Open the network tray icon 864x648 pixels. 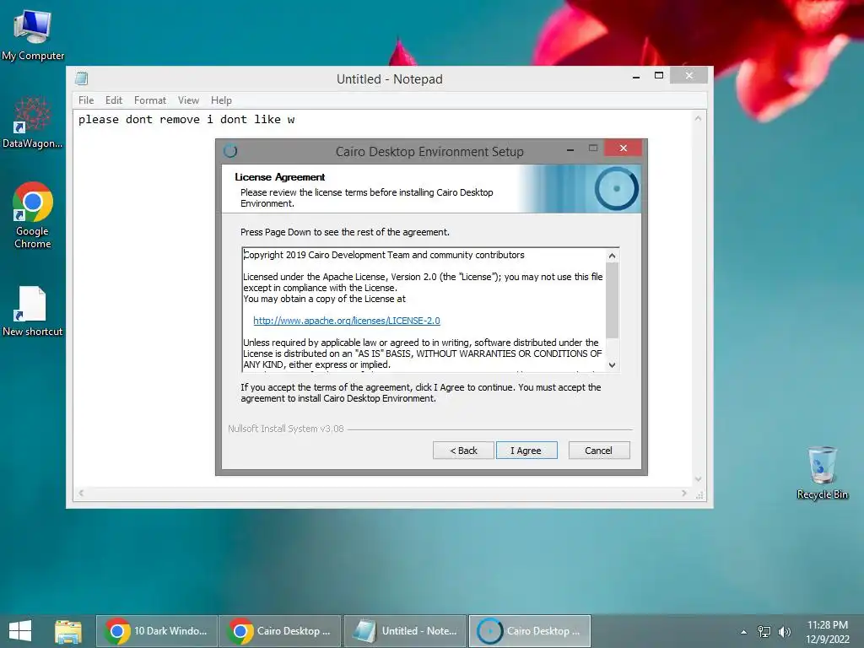click(764, 631)
